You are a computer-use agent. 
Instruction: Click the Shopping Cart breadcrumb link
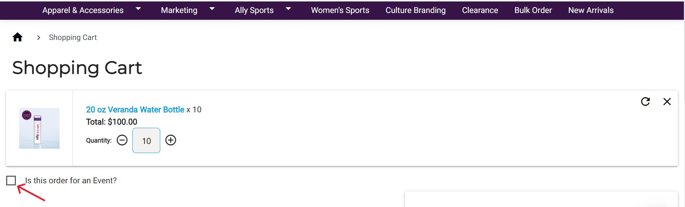(73, 37)
